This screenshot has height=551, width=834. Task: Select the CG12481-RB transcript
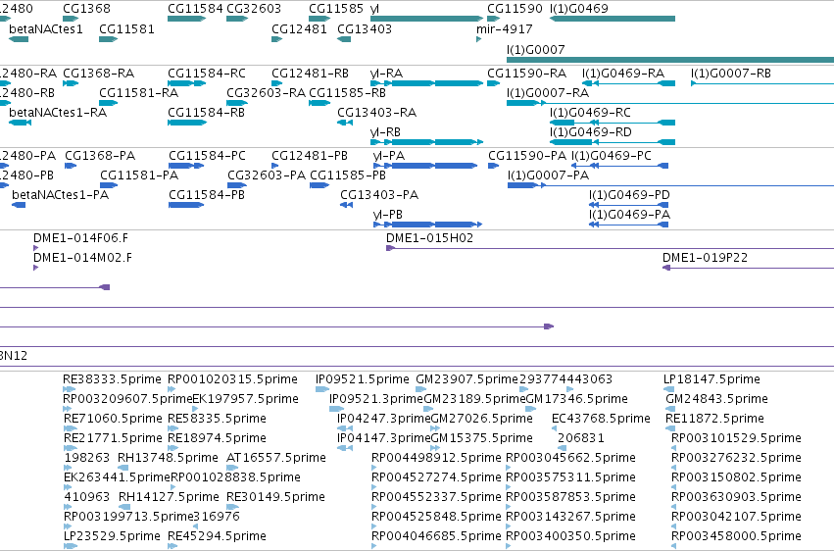pos(276,83)
